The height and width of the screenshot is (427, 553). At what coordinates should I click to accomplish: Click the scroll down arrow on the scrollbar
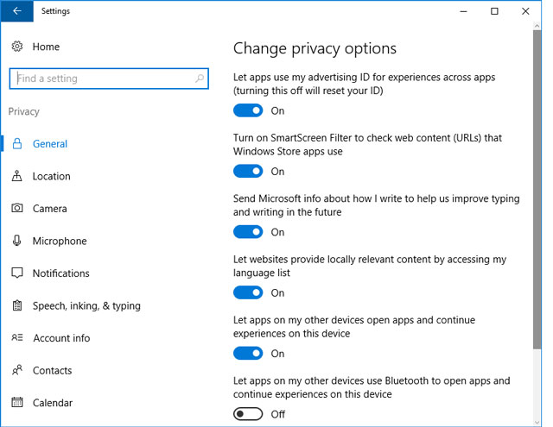pyautogui.click(x=537, y=422)
